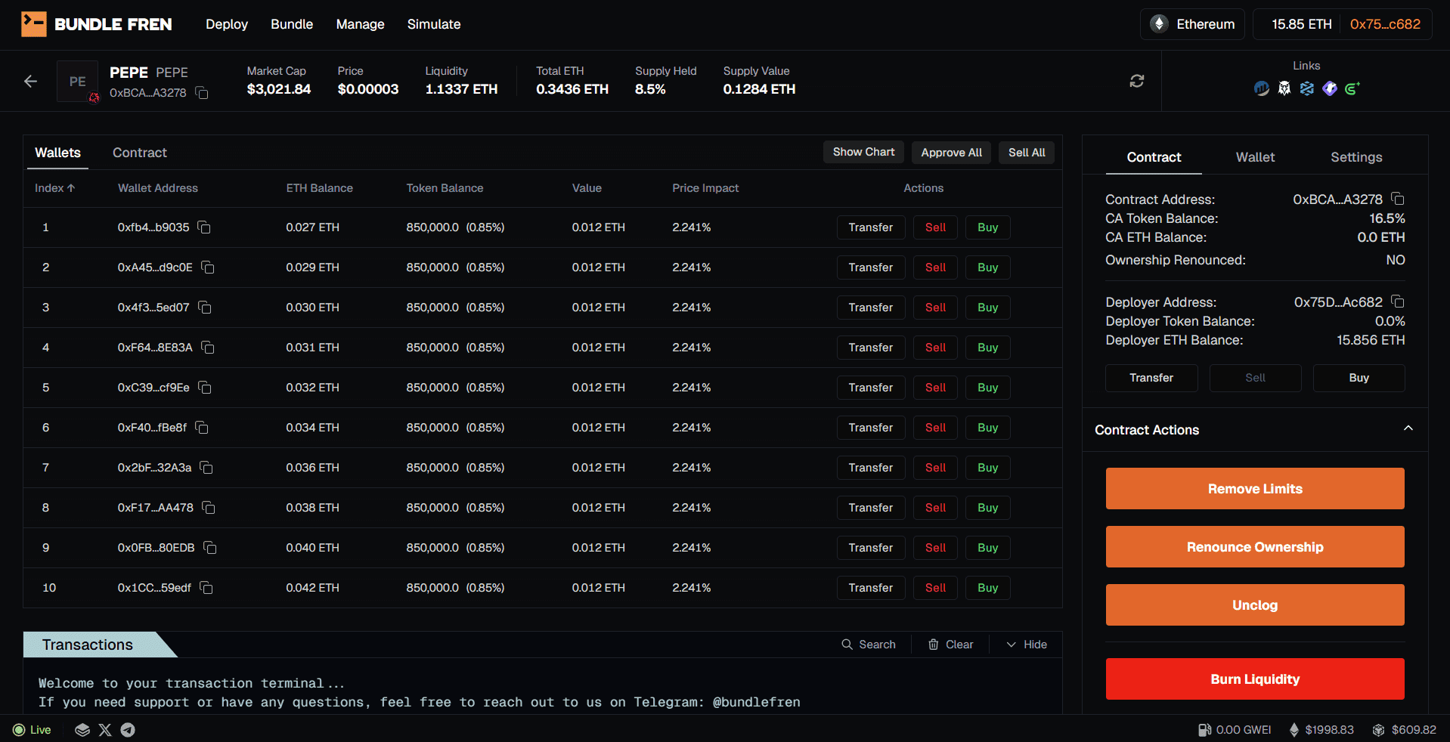This screenshot has height=742, width=1450.
Task: Click the Renounce Ownership button
Action: [1254, 546]
